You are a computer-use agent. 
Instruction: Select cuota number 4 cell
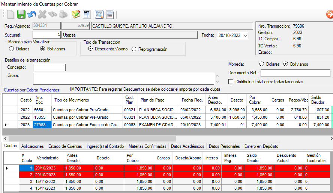[26, 188]
